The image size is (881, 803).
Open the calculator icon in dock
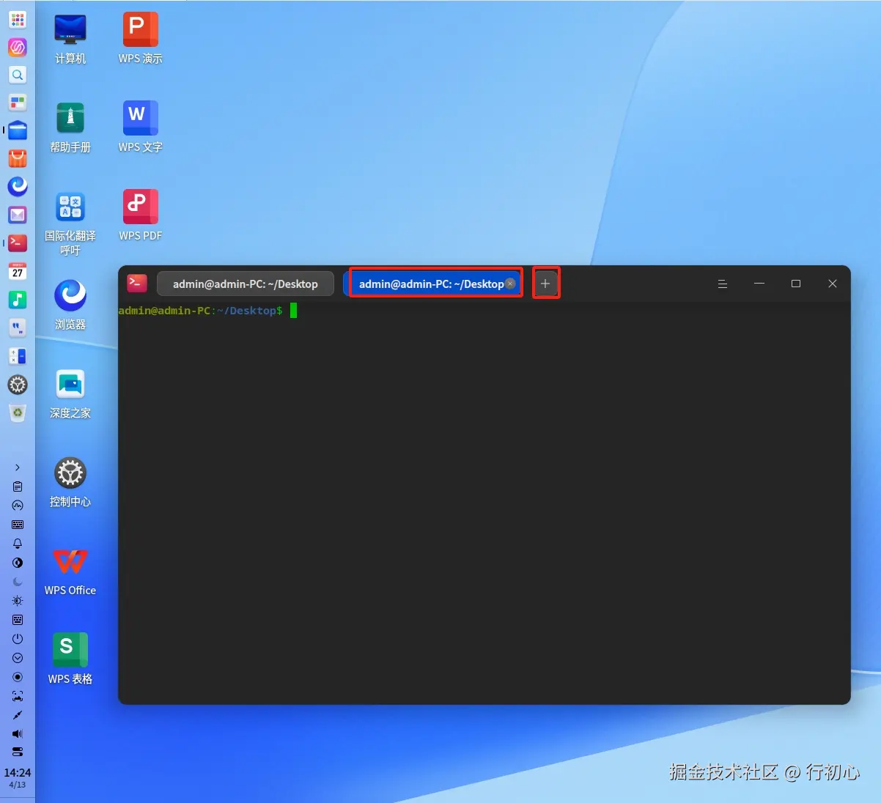[18, 356]
